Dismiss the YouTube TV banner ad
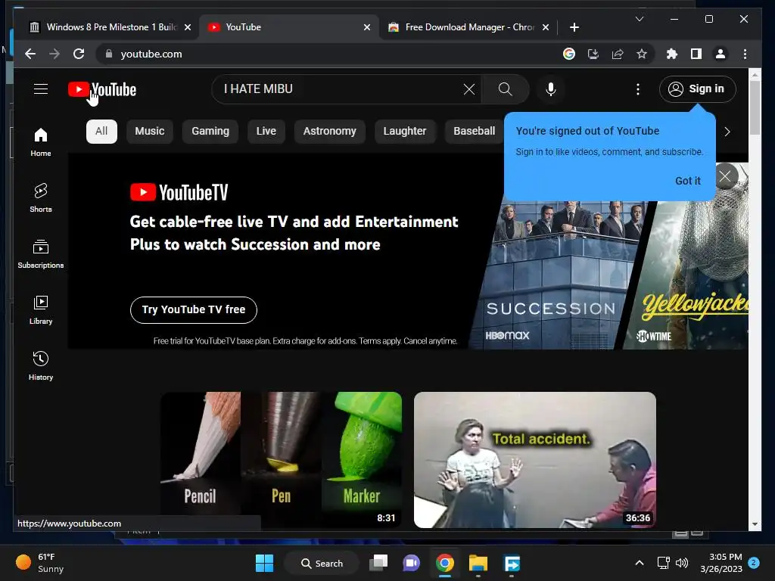The image size is (775, 581). tap(725, 176)
